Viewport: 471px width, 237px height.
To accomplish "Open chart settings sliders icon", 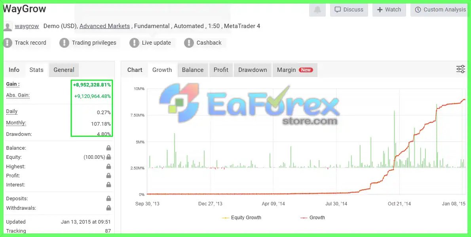I will tap(460, 69).
